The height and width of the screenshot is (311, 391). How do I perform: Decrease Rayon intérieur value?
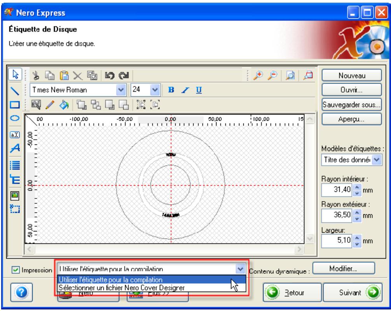coord(357,193)
